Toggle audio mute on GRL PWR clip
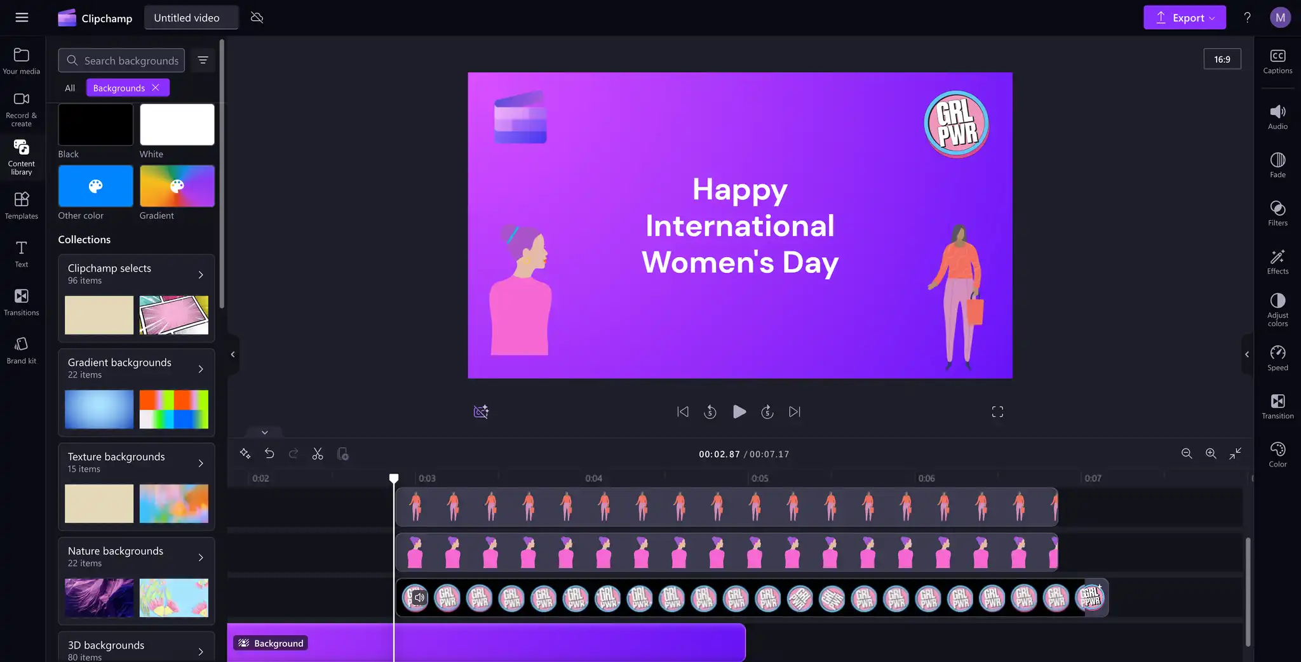The width and height of the screenshot is (1301, 662). (419, 597)
